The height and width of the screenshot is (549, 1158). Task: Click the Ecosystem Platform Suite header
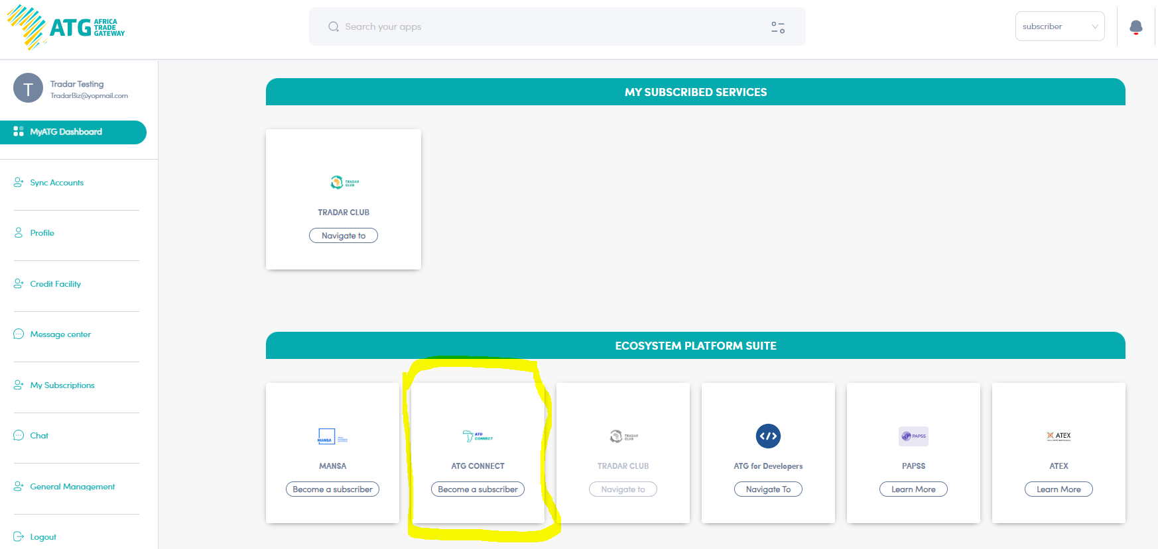(696, 346)
